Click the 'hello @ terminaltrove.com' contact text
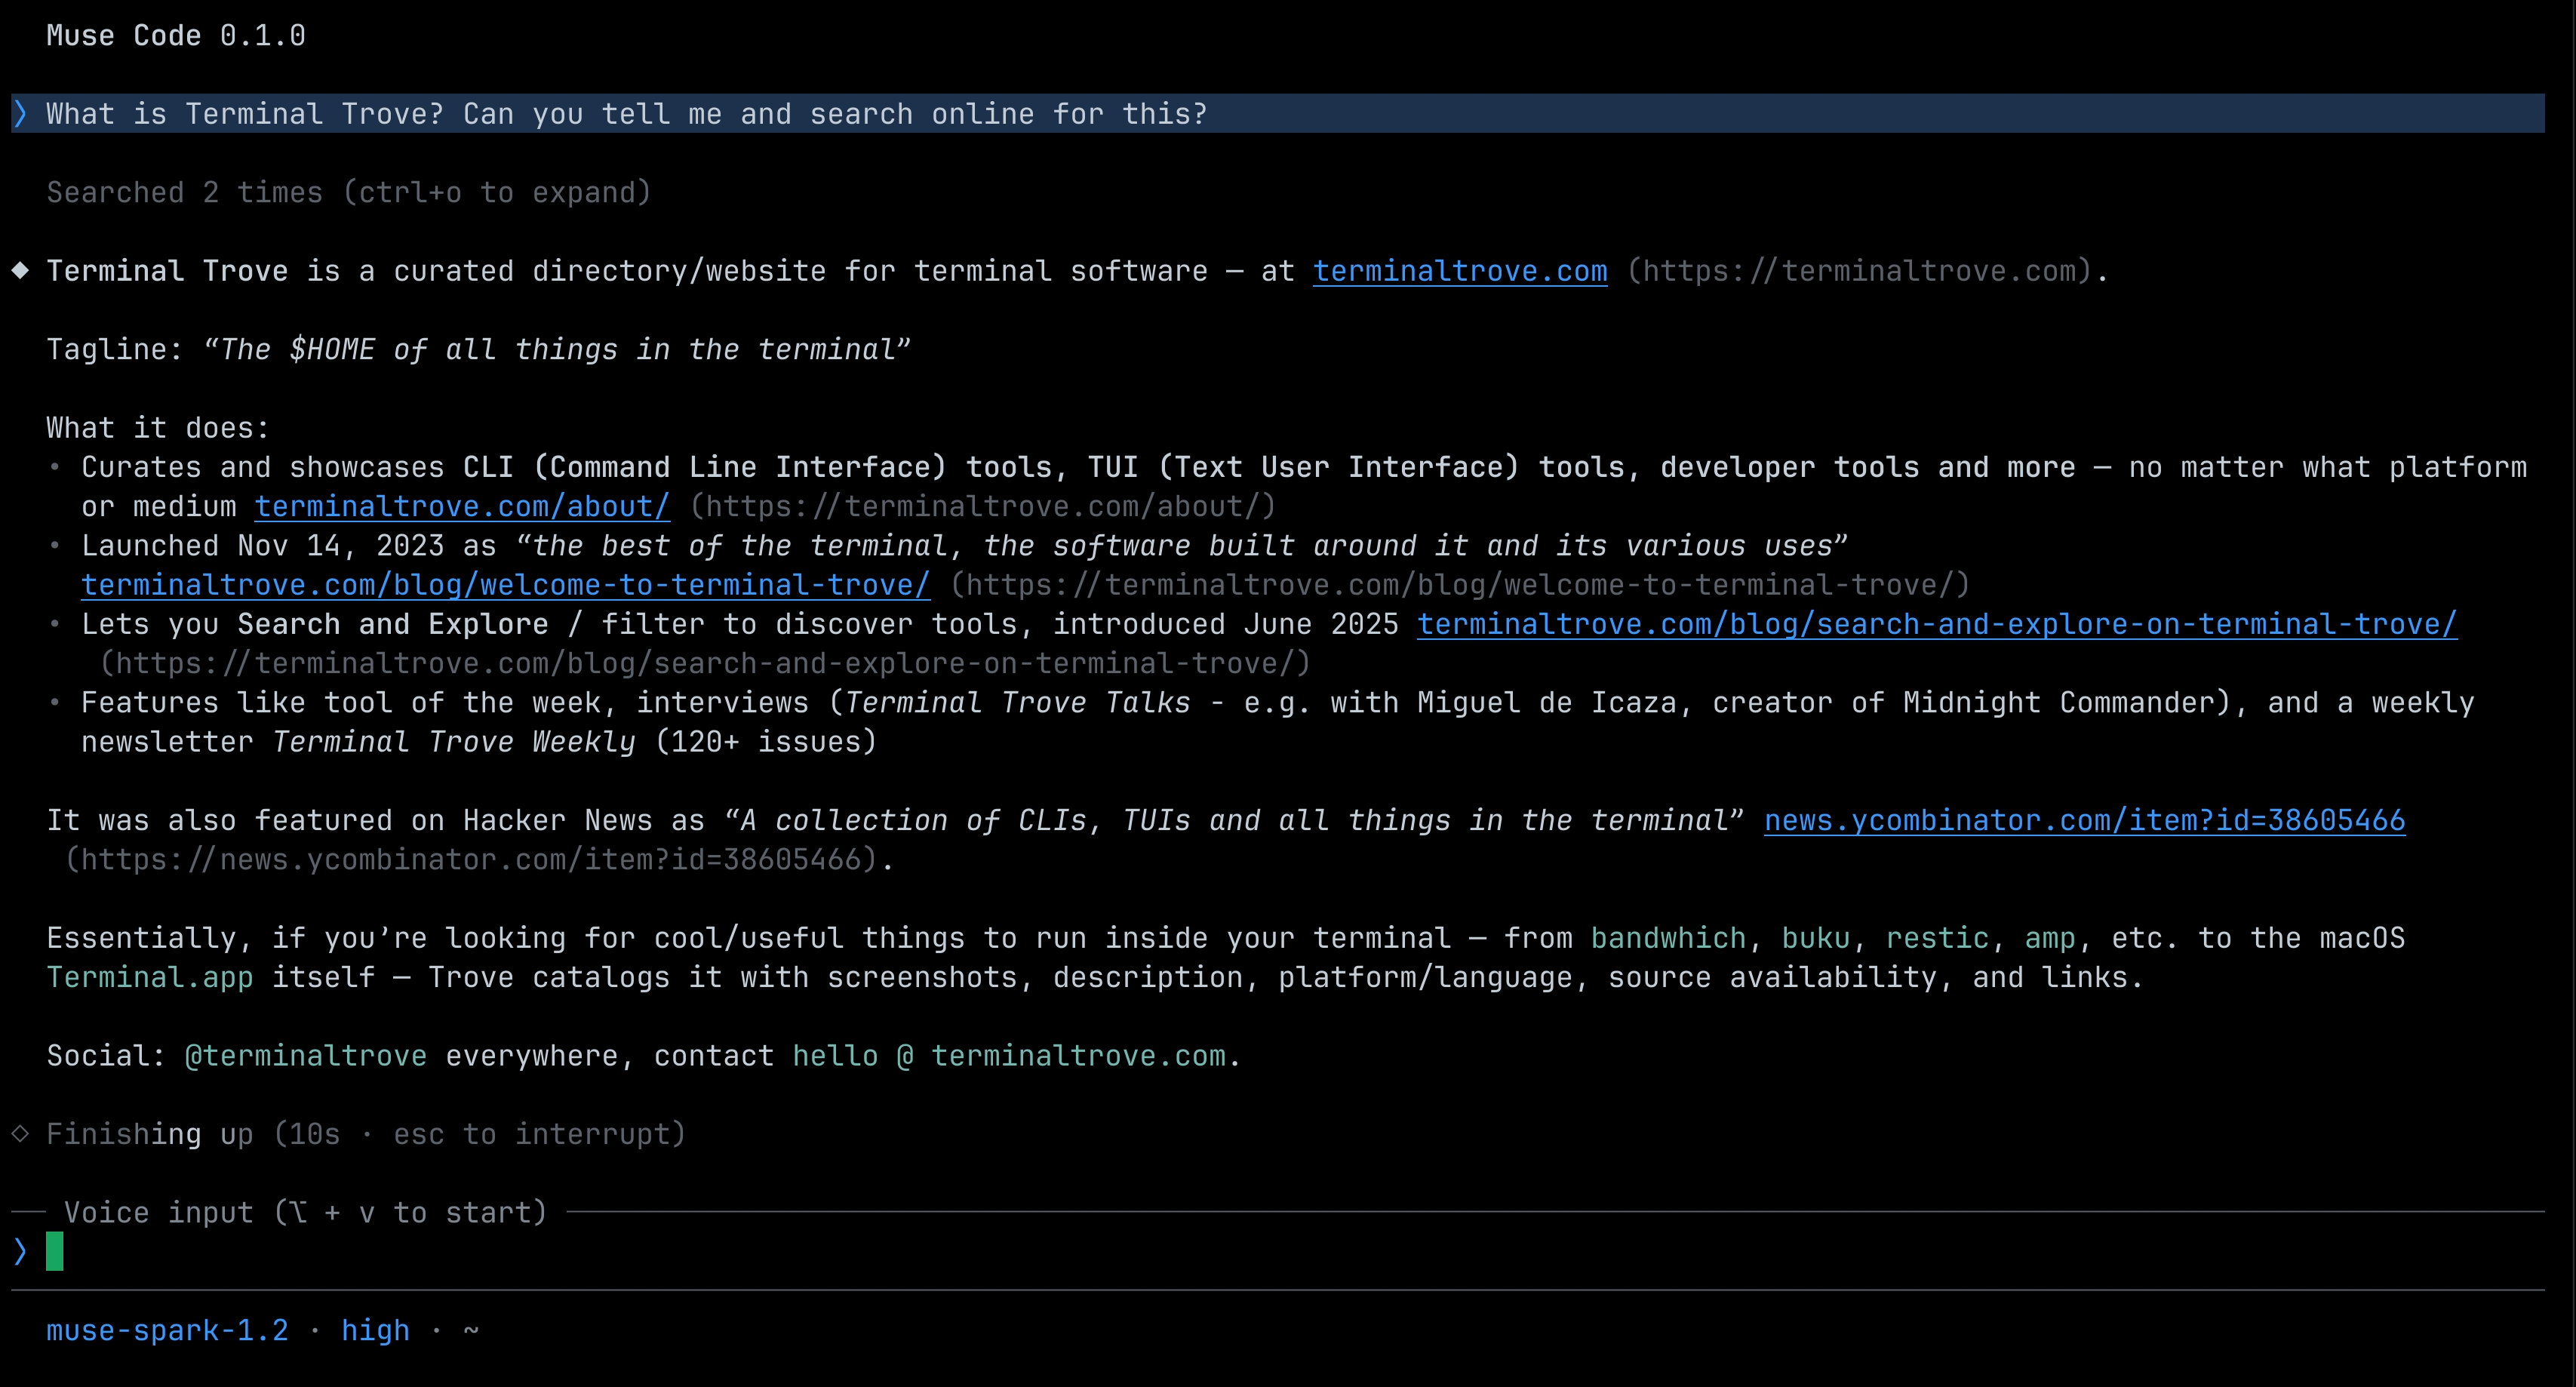This screenshot has width=2576, height=1387. pos(1009,1056)
